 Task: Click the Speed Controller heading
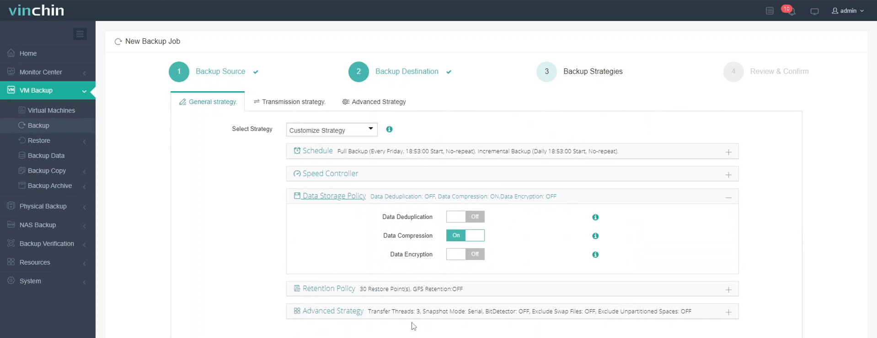(x=330, y=173)
